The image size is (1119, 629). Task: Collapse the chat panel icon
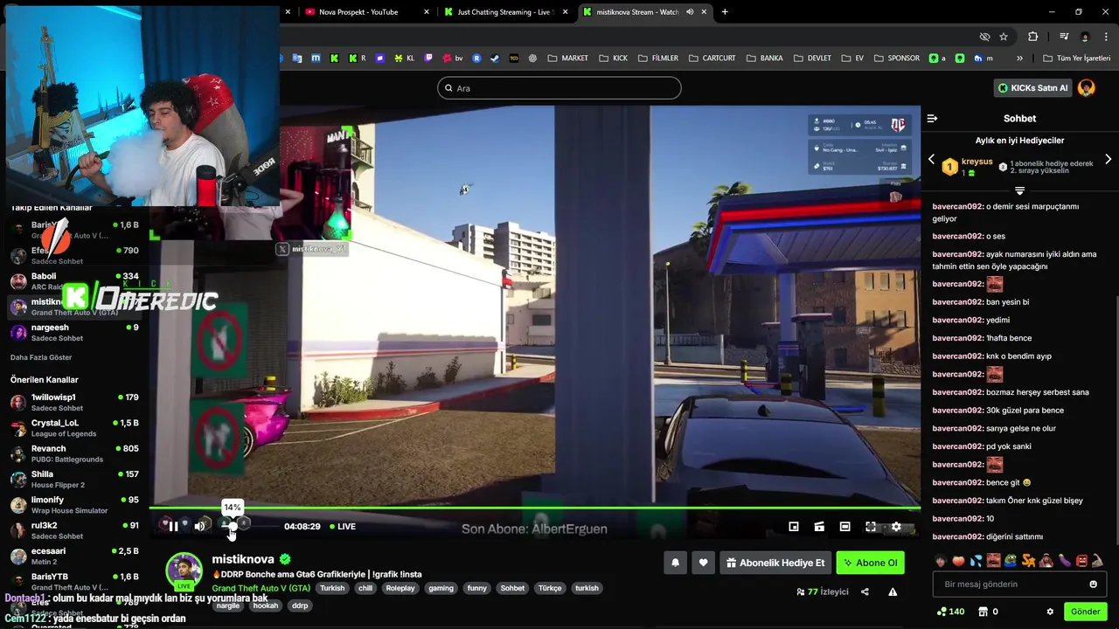click(932, 118)
